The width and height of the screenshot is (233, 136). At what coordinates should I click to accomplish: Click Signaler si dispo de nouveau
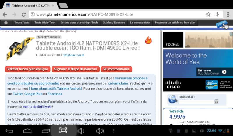[76, 69]
